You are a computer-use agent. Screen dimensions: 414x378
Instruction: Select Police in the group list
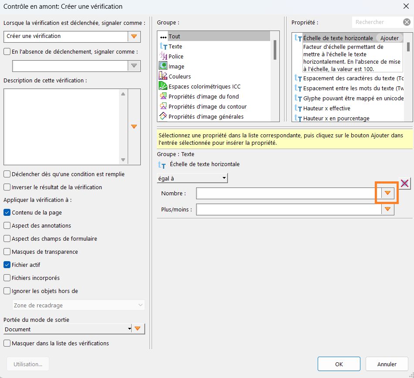(x=176, y=57)
